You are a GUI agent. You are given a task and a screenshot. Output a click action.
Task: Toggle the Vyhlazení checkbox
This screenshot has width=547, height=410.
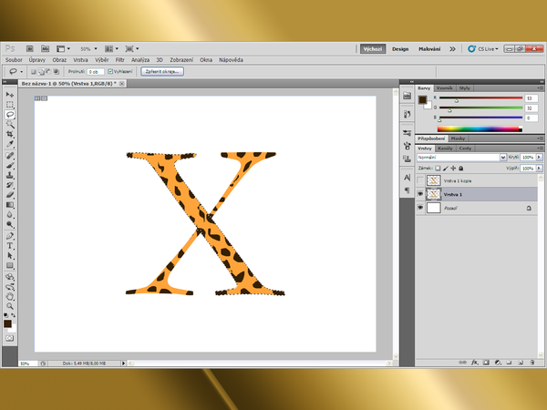point(110,70)
